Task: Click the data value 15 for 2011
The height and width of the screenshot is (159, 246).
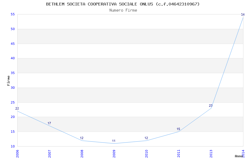Action: [178, 129]
